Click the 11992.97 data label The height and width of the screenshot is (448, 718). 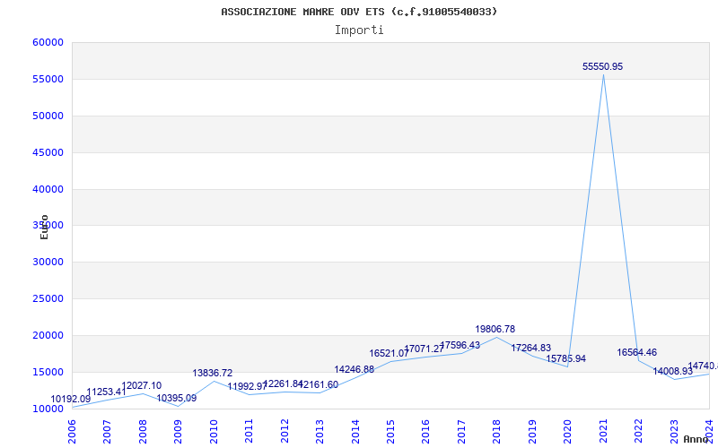click(x=248, y=387)
